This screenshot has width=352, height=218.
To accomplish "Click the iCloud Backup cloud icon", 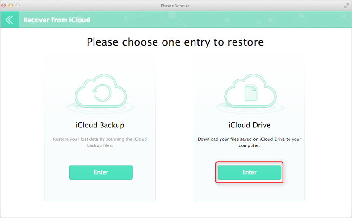I will tap(100, 92).
